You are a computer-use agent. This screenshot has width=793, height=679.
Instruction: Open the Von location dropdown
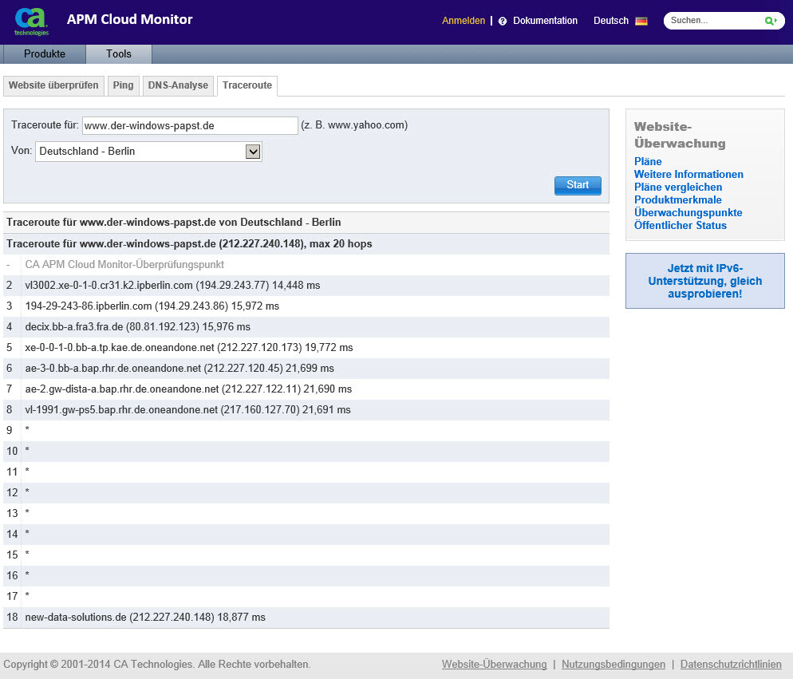(253, 152)
